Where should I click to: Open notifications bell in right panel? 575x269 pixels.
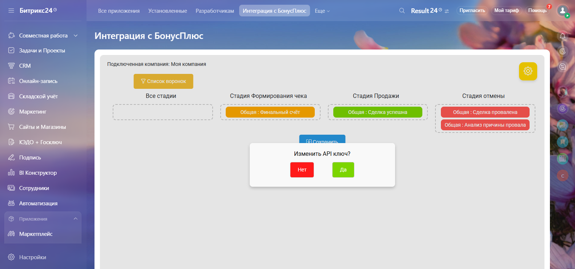point(563,36)
